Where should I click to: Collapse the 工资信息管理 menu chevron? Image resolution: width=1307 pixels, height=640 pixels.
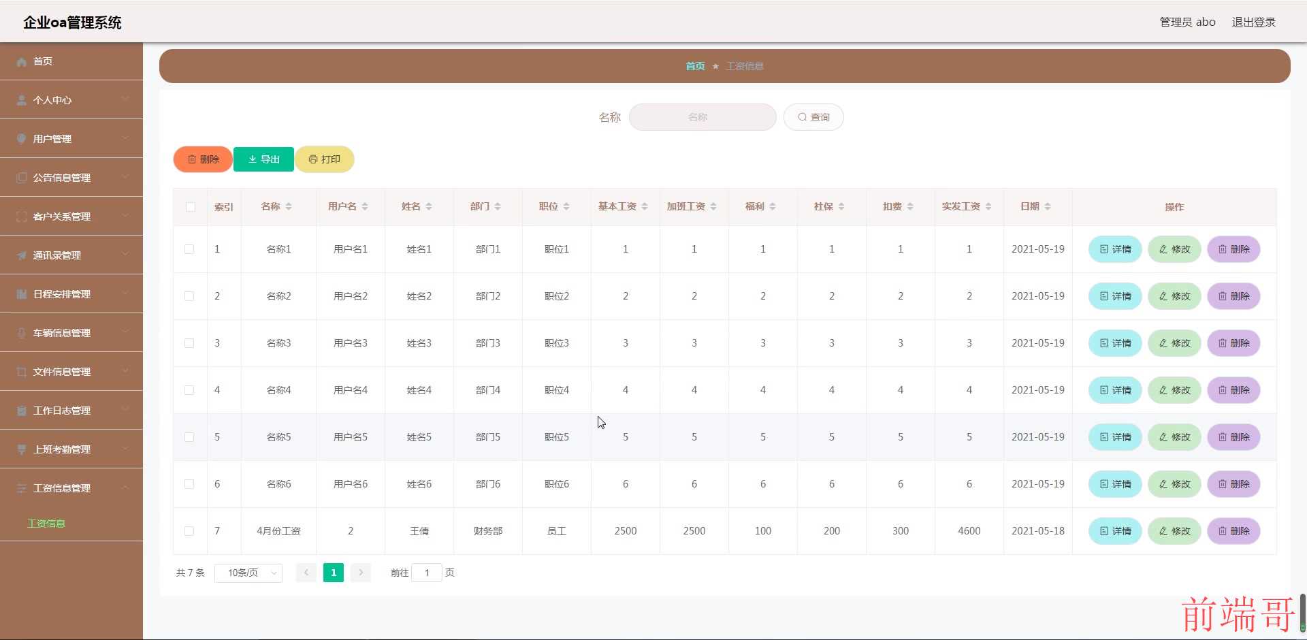pyautogui.click(x=125, y=487)
